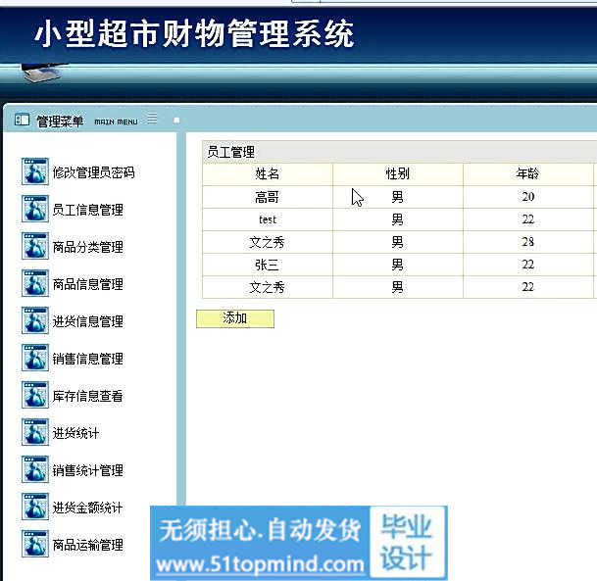This screenshot has width=597, height=581.
Task: Click the icon beside 商品运输管理
Action: point(35,545)
